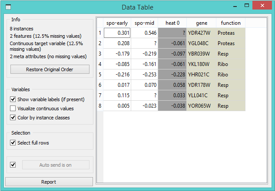
Task: Click the spo-early cell with value 0.301
Action: 117,33
